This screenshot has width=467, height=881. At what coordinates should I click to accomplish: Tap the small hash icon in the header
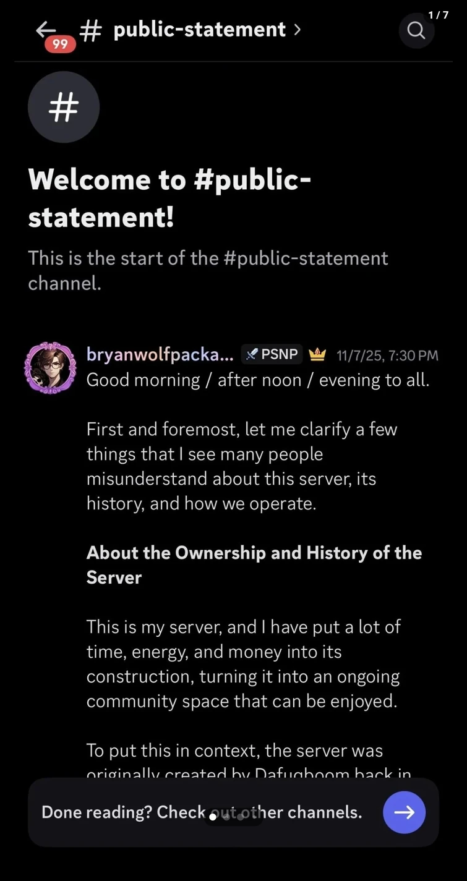click(91, 30)
